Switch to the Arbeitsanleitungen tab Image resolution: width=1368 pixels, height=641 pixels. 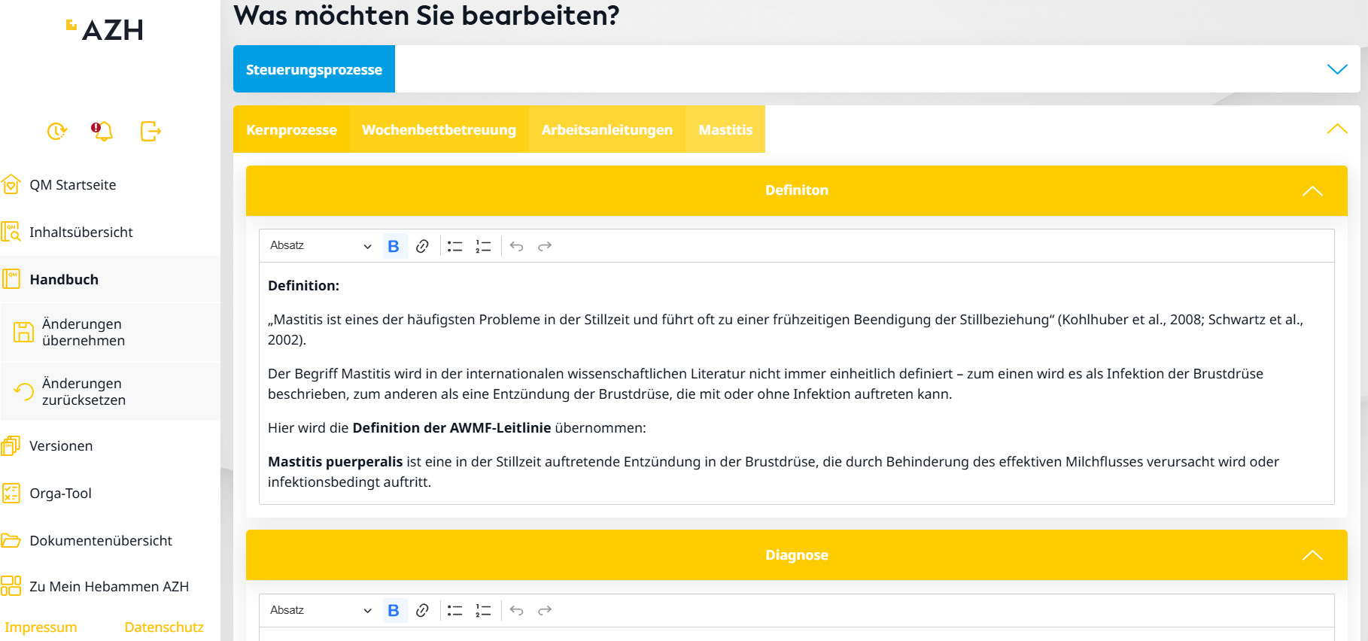tap(606, 129)
